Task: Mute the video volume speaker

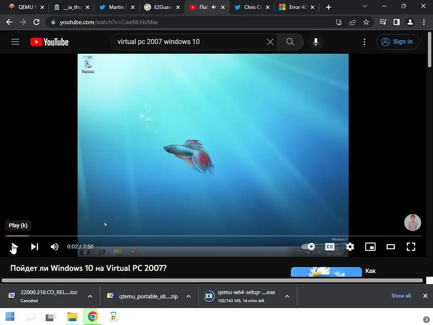Action: tap(55, 247)
